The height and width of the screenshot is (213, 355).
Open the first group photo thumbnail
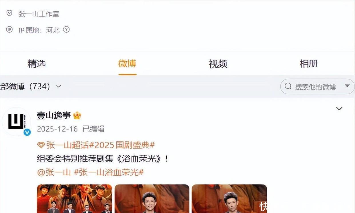75,199
